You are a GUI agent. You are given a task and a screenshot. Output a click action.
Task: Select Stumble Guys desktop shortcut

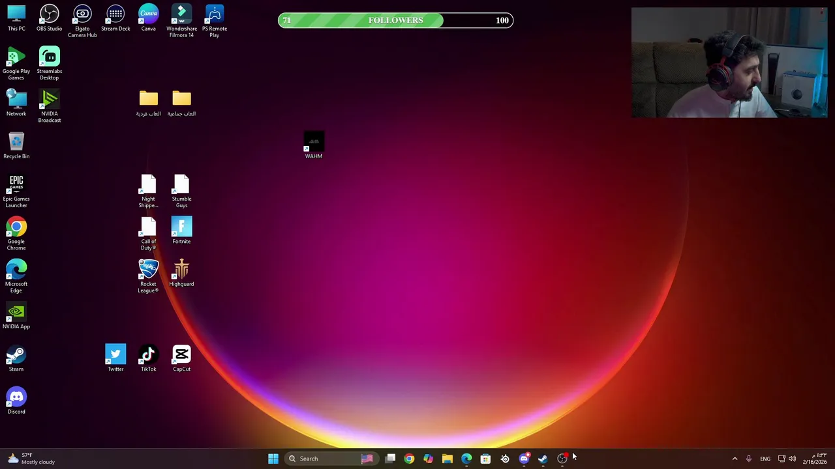tap(181, 191)
